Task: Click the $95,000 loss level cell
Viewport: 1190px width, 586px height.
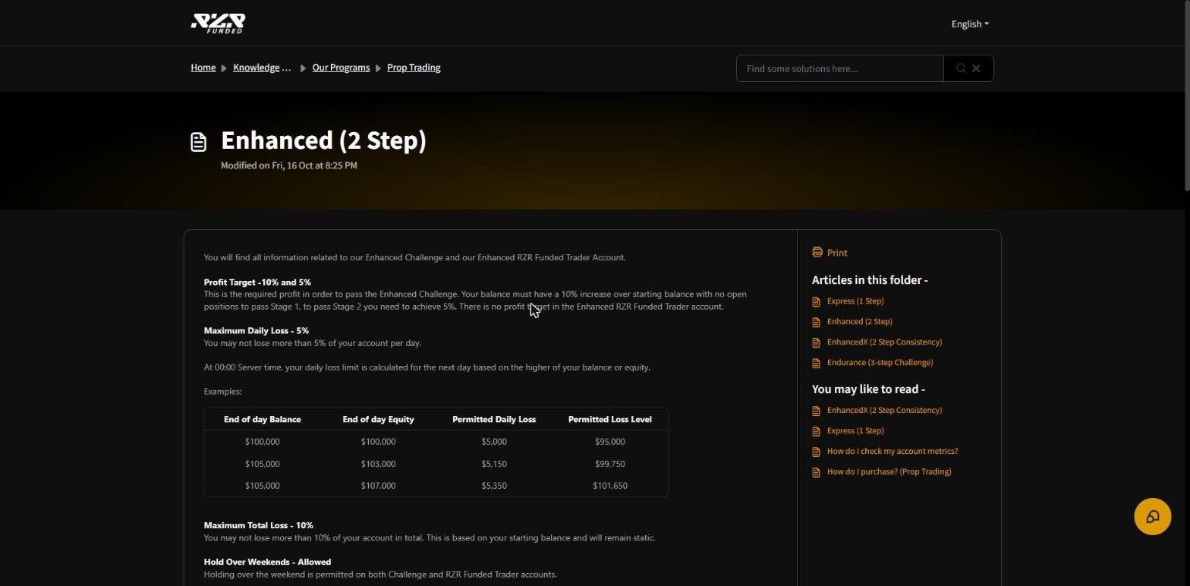Action: (x=610, y=442)
